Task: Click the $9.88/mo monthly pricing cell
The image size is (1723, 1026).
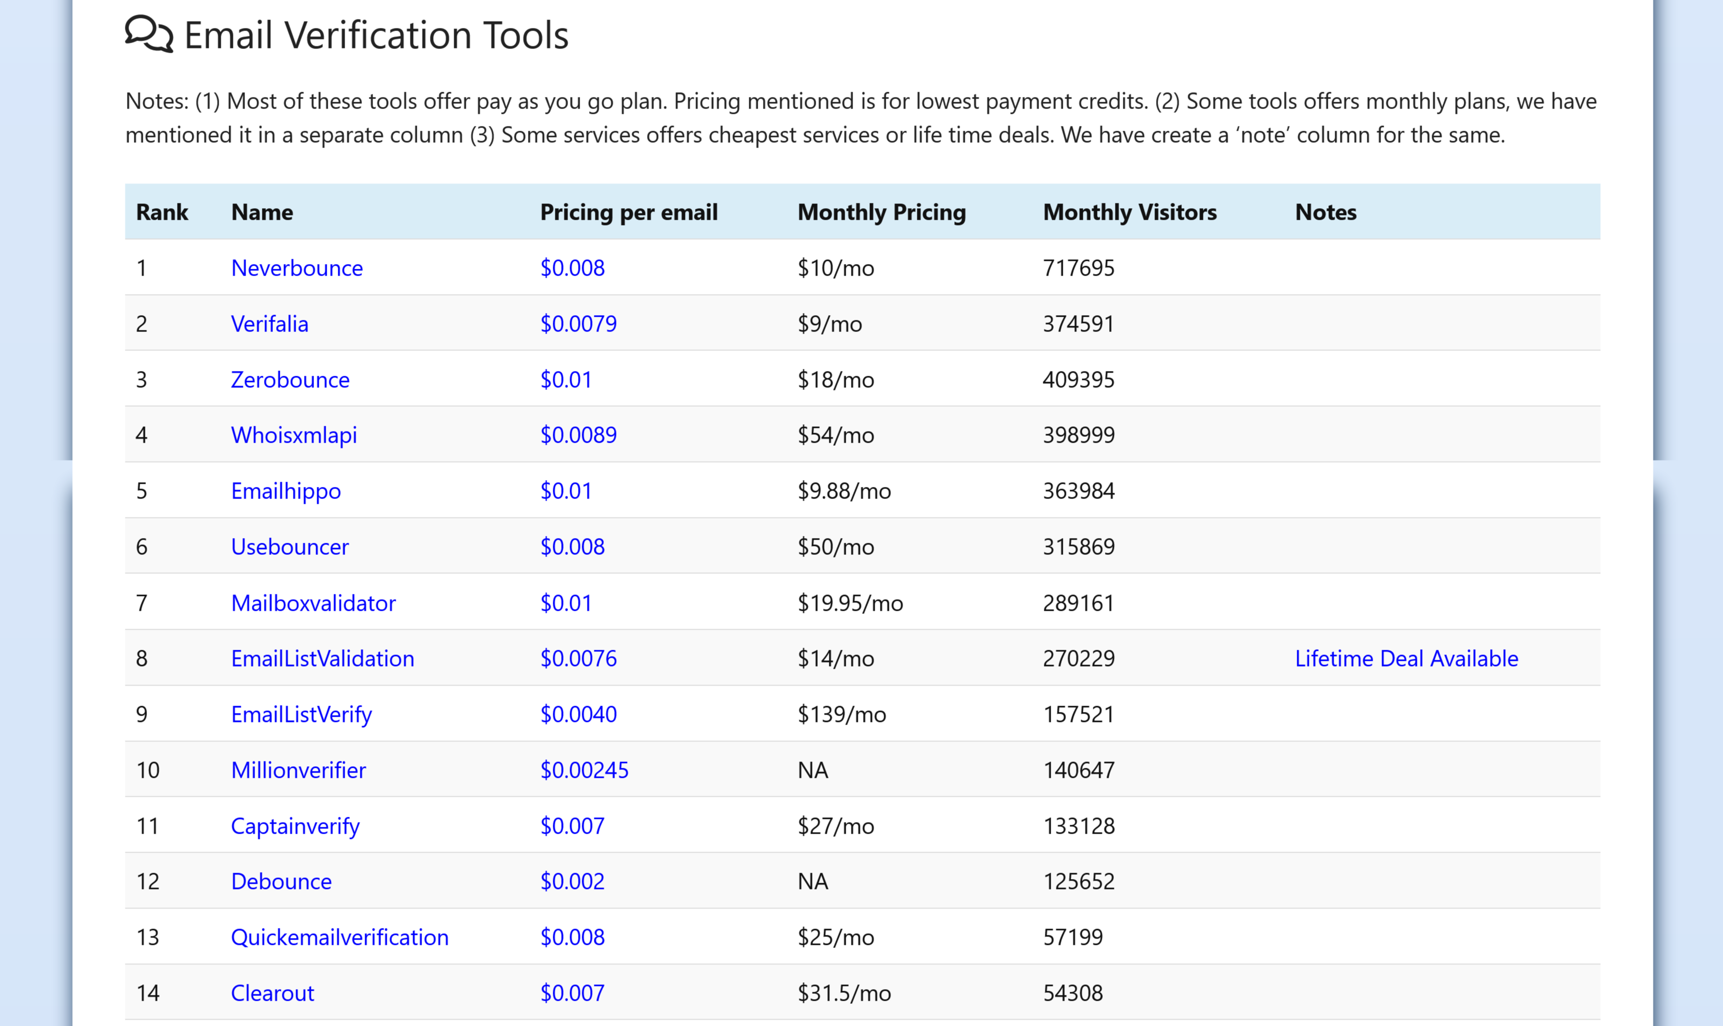Action: [845, 491]
